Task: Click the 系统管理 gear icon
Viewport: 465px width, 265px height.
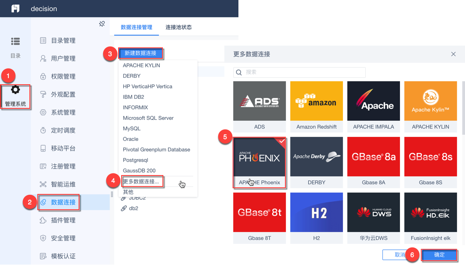Action: (x=43, y=112)
